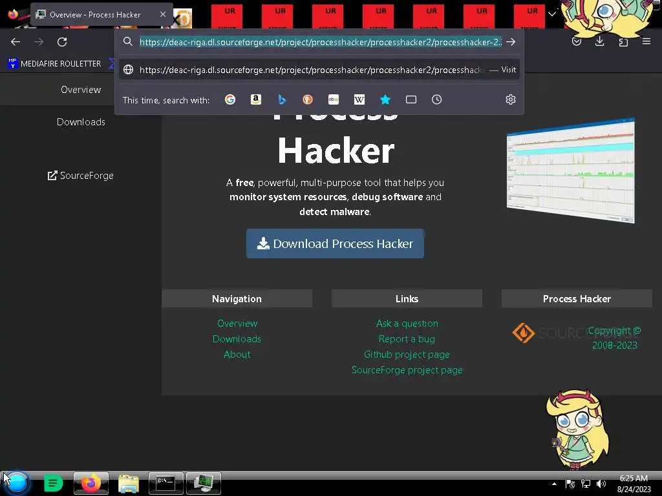Open the Pocket save icon
The image size is (662, 496).
(576, 42)
